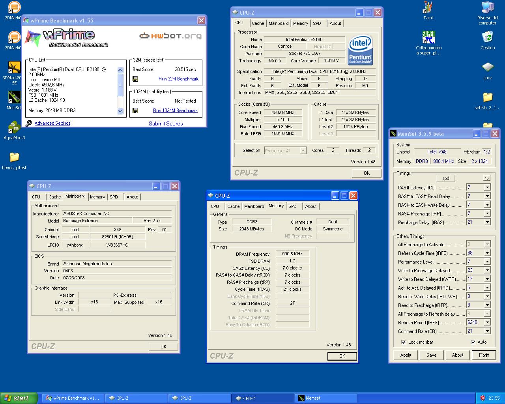Open the Advanced Settings link
This screenshot has height=404, width=505.
tap(52, 123)
